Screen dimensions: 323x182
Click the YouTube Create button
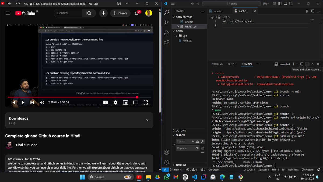point(120,13)
